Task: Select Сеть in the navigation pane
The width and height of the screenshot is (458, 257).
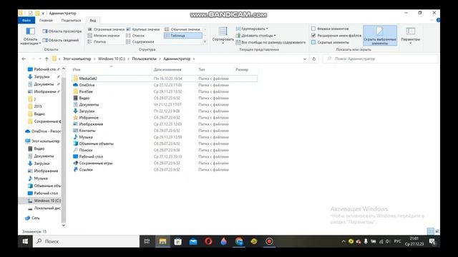Action: (32, 218)
